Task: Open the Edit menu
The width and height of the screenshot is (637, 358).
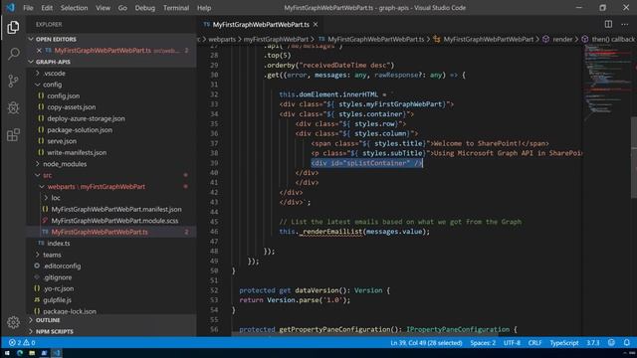Action: [x=47, y=8]
